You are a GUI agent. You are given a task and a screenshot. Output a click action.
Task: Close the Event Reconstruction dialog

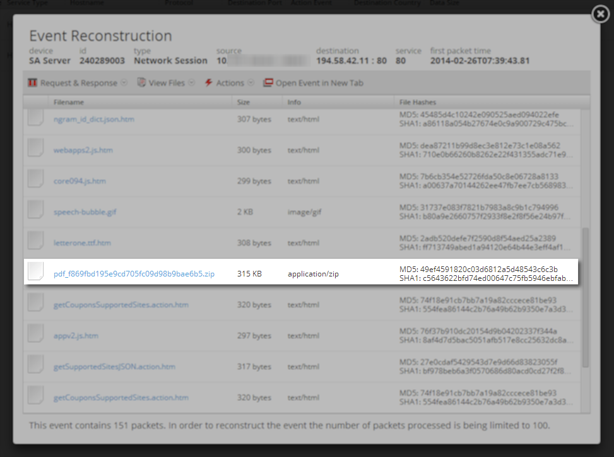click(x=599, y=13)
